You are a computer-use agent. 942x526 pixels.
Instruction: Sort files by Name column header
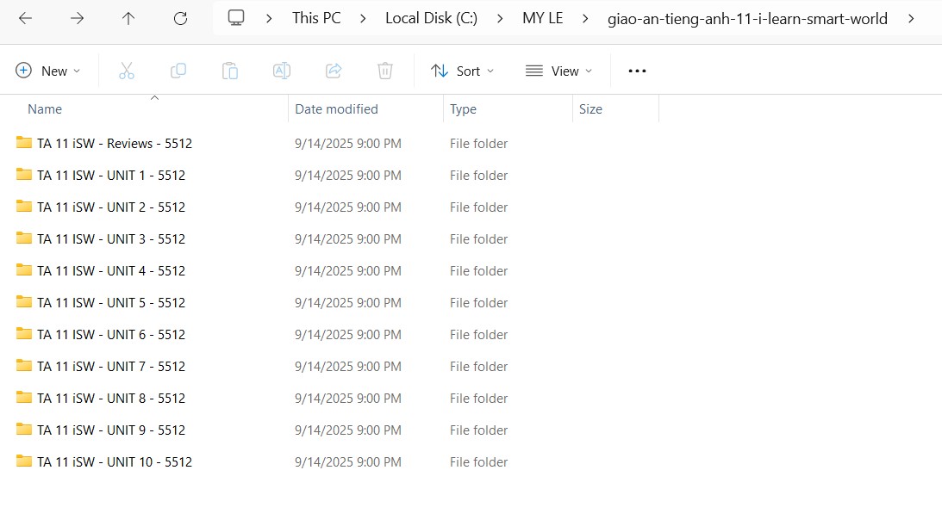[45, 109]
